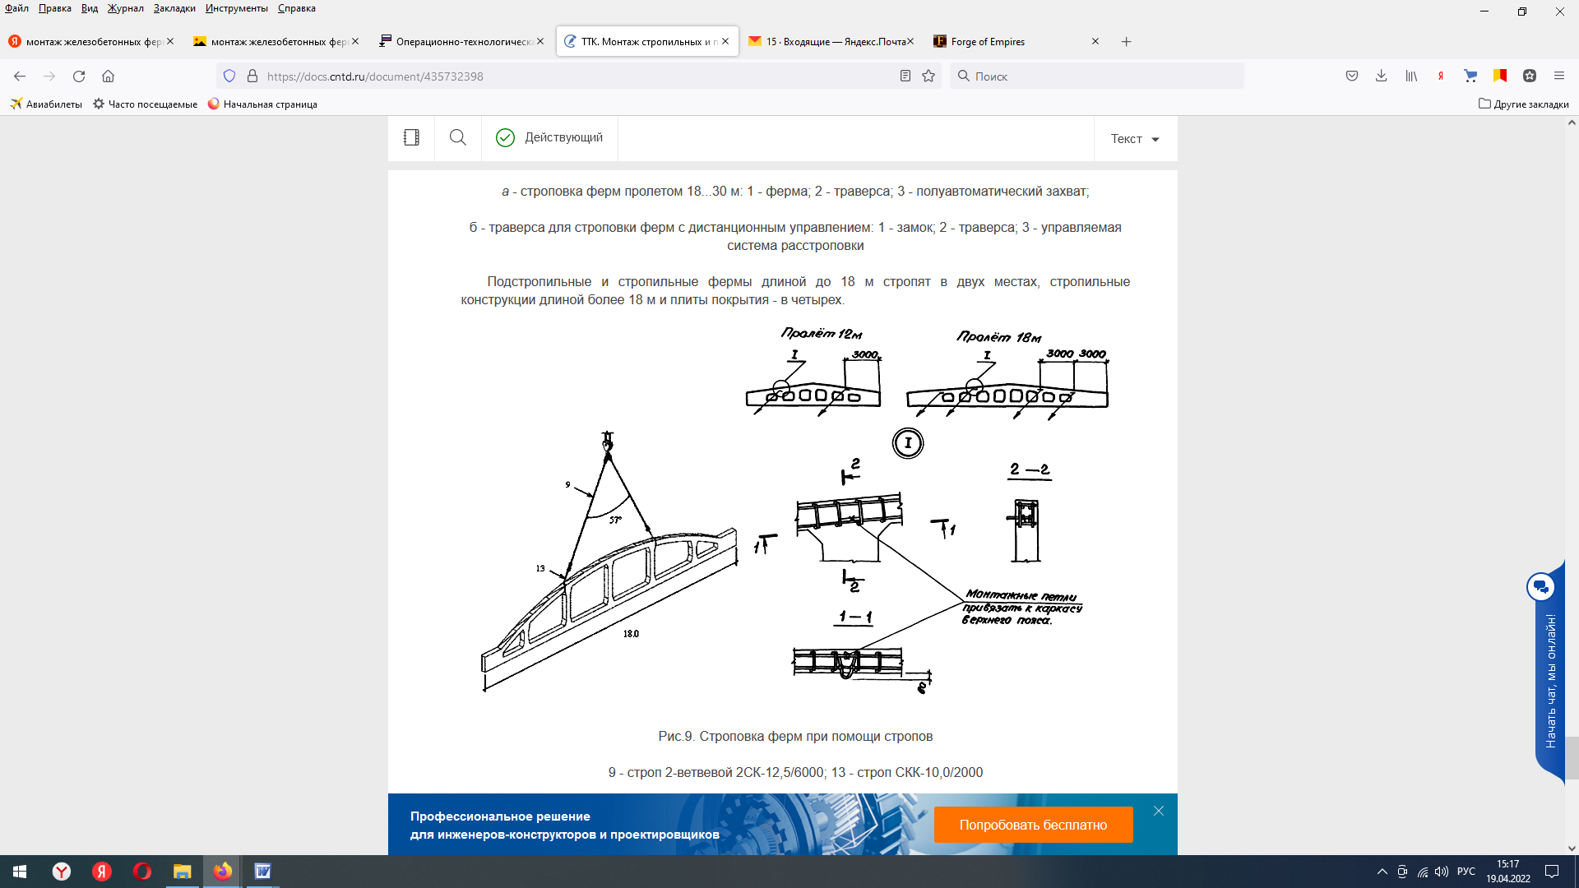Open the Закладки menu
Viewport: 1579px width, 888px height.
[x=174, y=8]
